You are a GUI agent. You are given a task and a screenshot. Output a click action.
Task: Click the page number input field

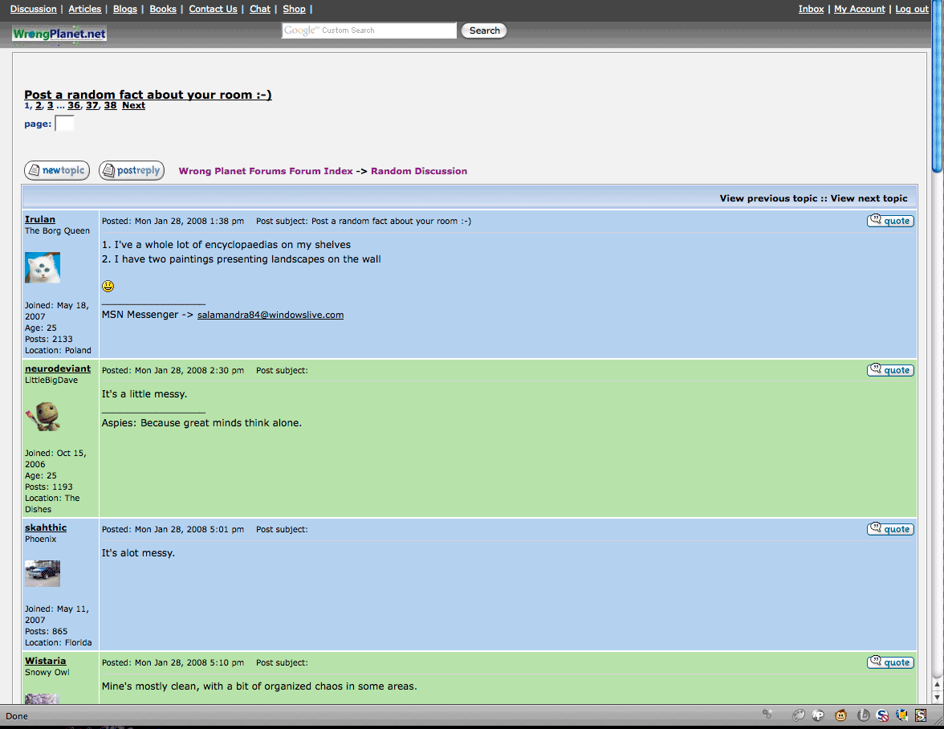point(64,123)
